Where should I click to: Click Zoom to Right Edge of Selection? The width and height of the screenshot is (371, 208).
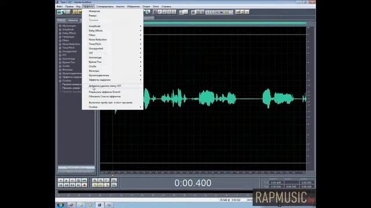[x=107, y=185]
